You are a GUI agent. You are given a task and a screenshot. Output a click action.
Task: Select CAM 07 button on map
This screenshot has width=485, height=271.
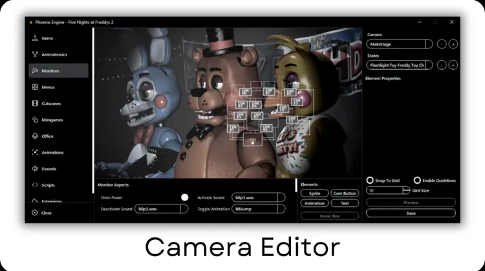point(269,92)
